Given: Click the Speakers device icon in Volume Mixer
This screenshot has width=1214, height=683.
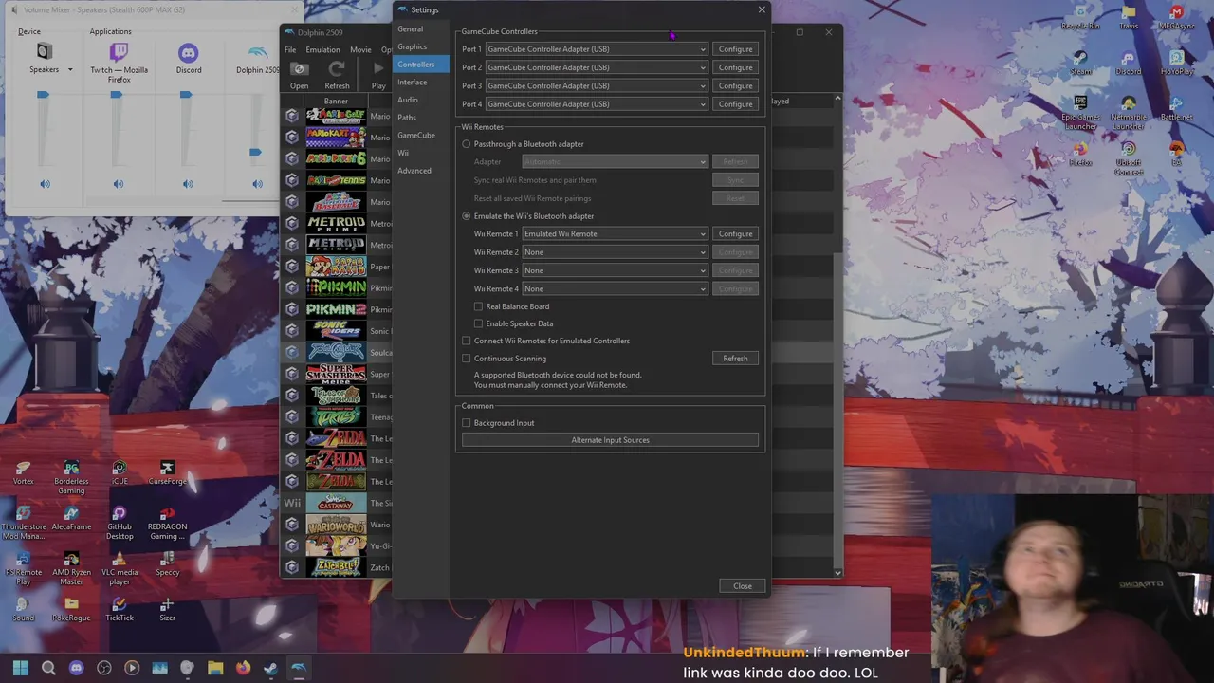Looking at the screenshot, I should pyautogui.click(x=44, y=51).
